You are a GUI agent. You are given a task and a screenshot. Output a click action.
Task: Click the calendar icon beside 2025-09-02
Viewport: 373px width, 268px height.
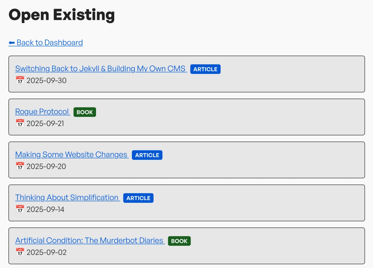(20, 252)
